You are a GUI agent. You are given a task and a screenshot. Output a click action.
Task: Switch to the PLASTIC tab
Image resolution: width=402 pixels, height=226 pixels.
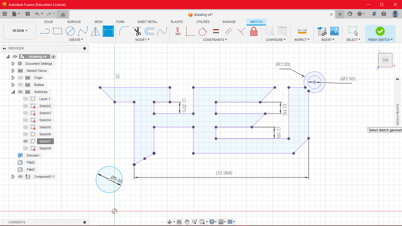(x=177, y=22)
